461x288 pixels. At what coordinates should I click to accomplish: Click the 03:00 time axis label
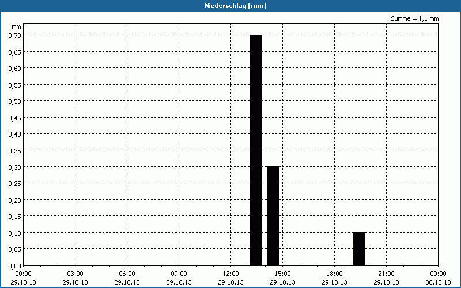click(75, 274)
